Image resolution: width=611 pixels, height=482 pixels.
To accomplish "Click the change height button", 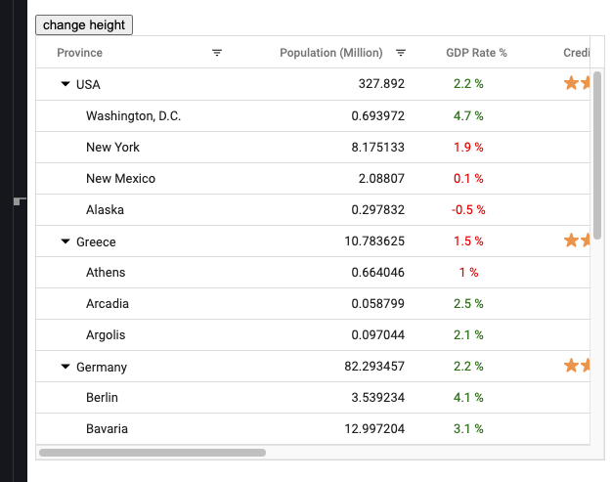I will coord(83,24).
